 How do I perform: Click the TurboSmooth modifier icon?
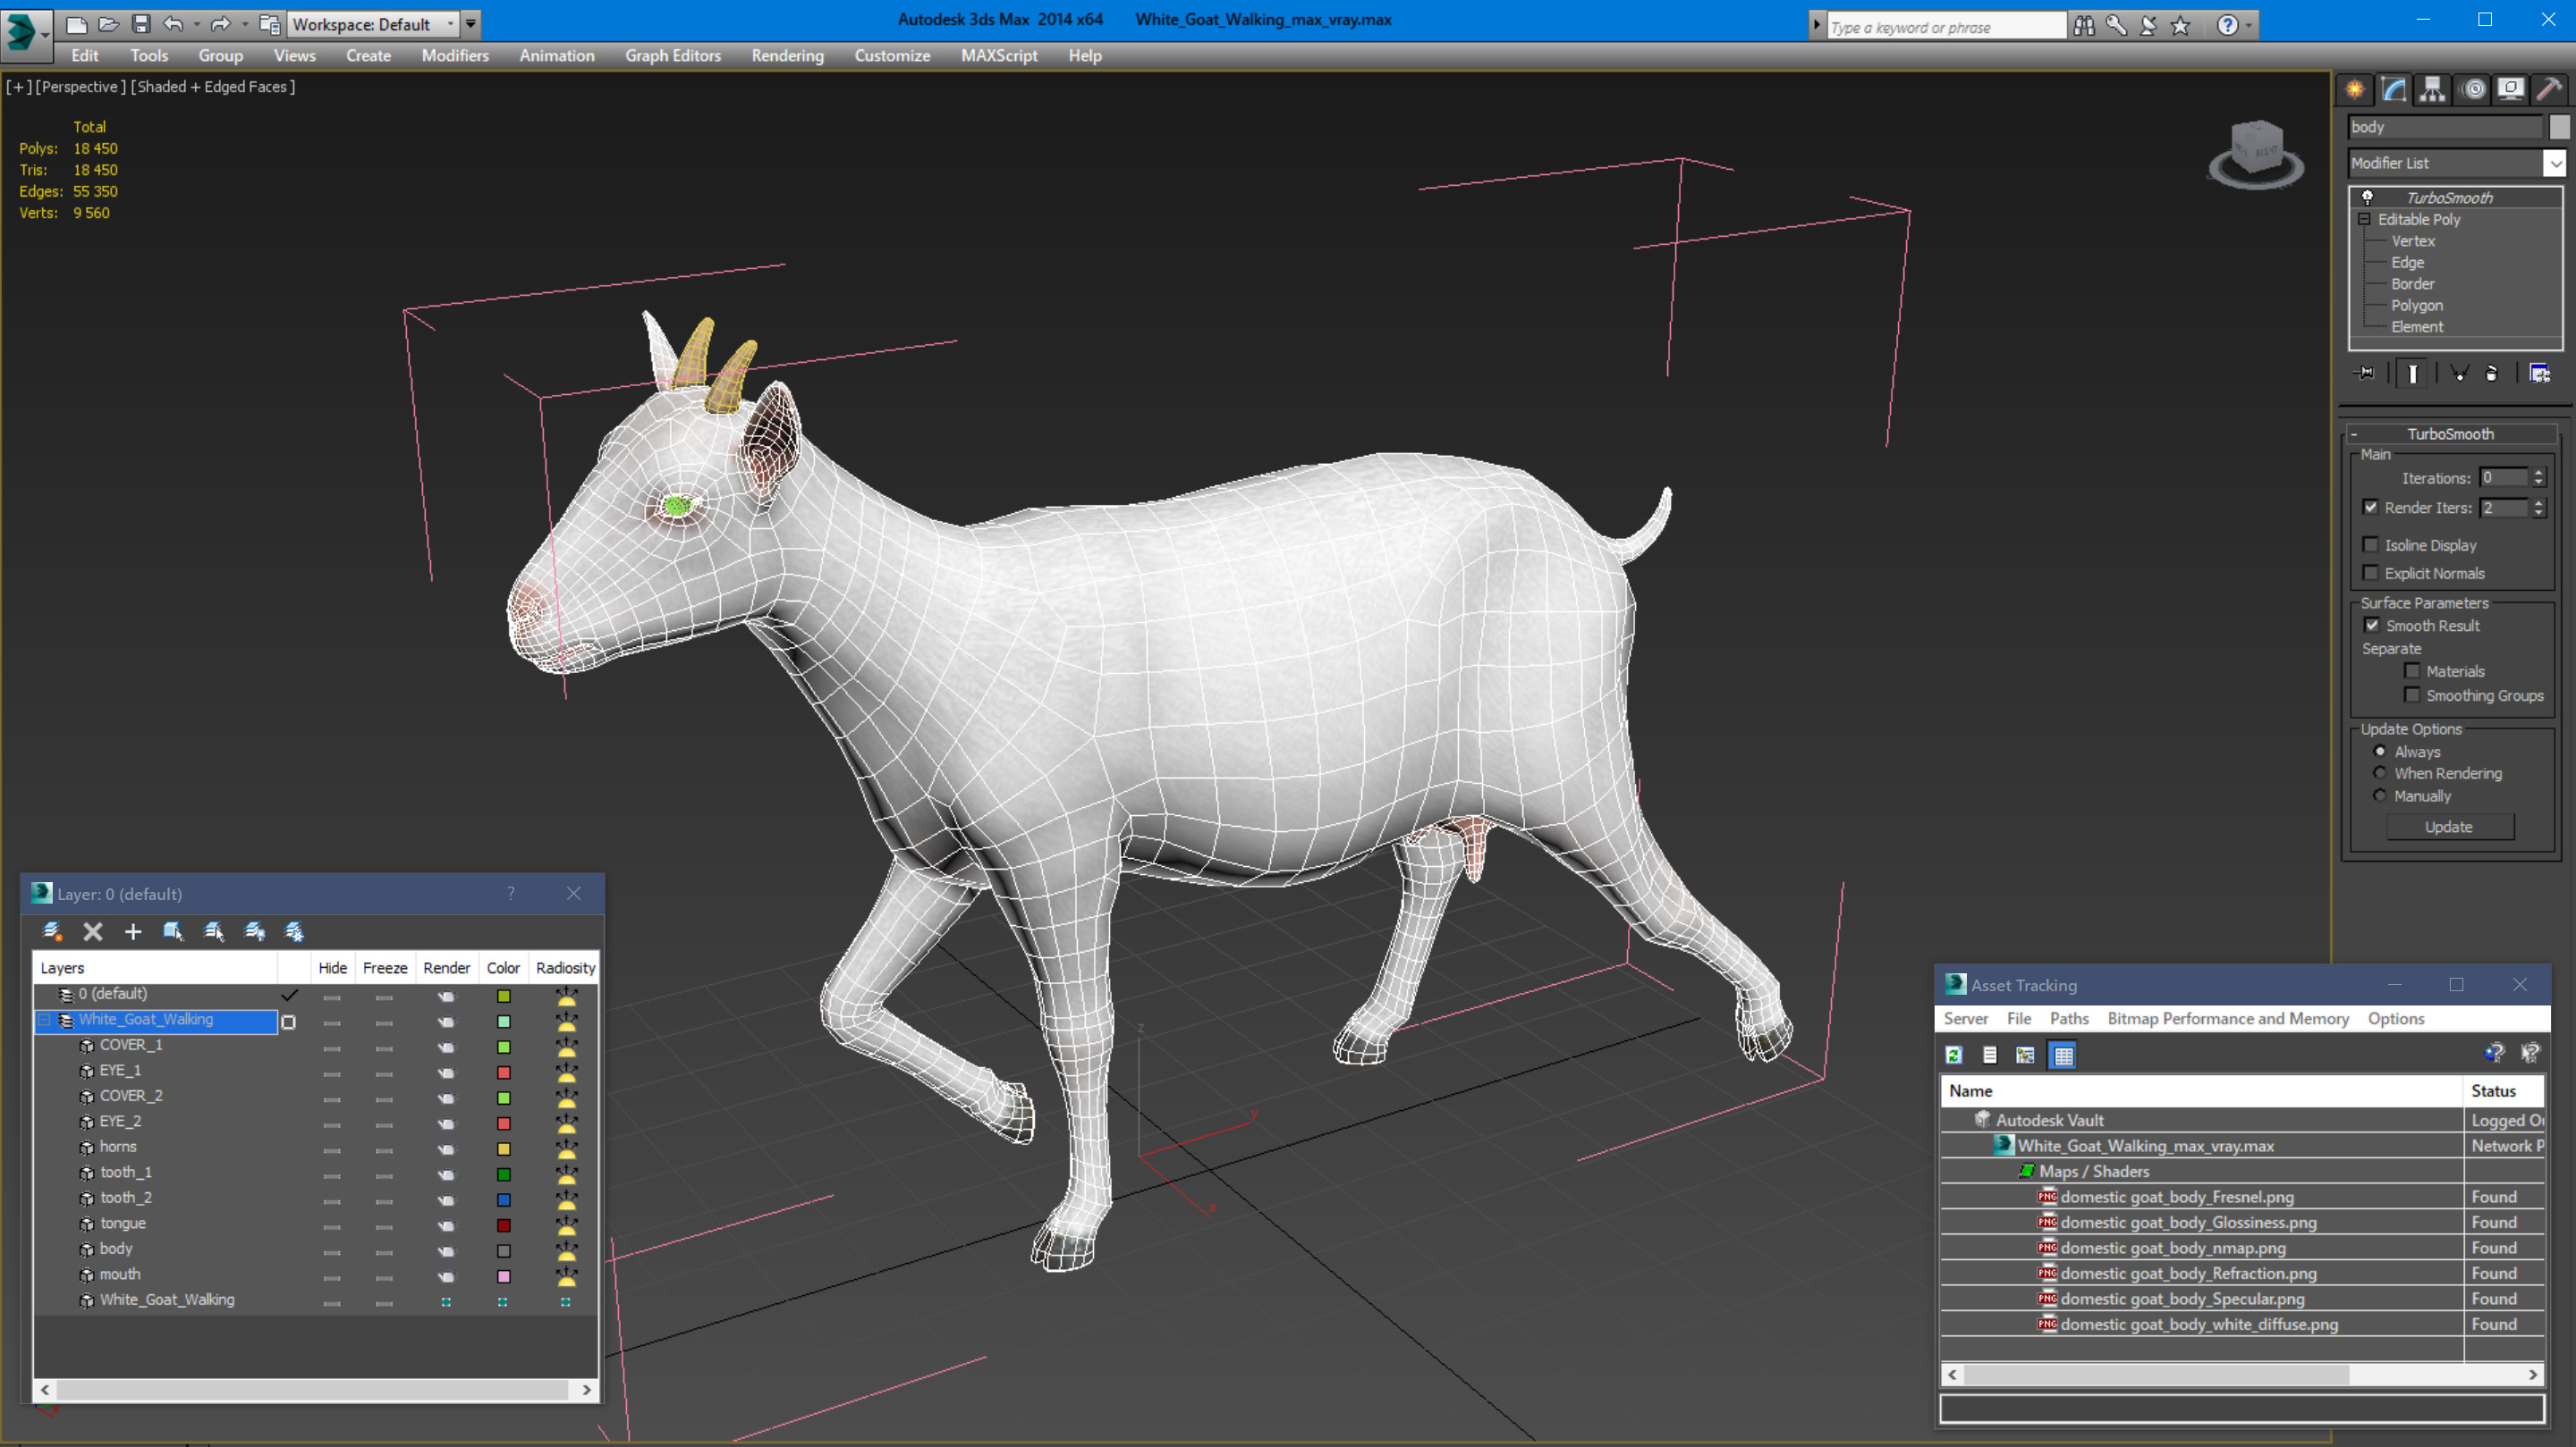pyautogui.click(x=2366, y=195)
